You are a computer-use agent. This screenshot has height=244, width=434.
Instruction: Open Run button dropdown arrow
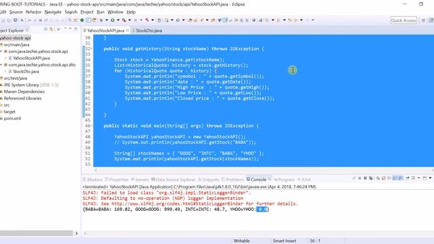pos(118,20)
